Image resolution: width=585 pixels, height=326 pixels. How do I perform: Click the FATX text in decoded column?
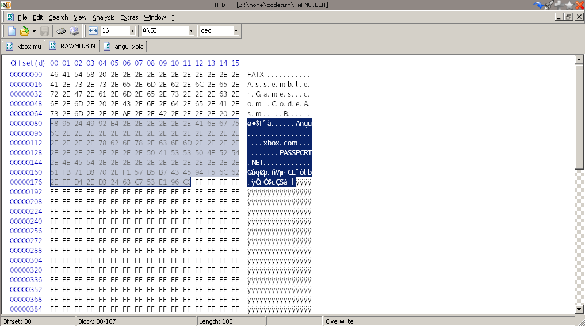point(255,75)
